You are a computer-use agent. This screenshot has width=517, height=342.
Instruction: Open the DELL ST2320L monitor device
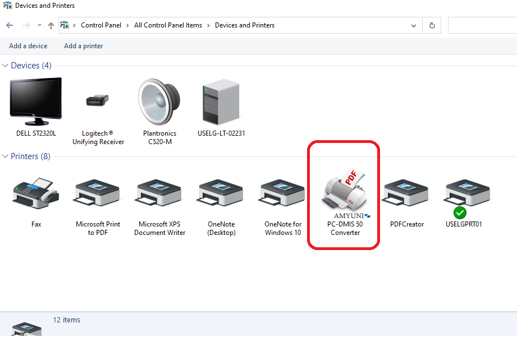click(35, 101)
